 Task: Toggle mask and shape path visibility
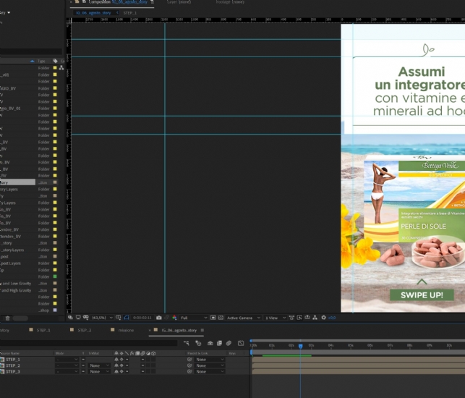(x=126, y=318)
